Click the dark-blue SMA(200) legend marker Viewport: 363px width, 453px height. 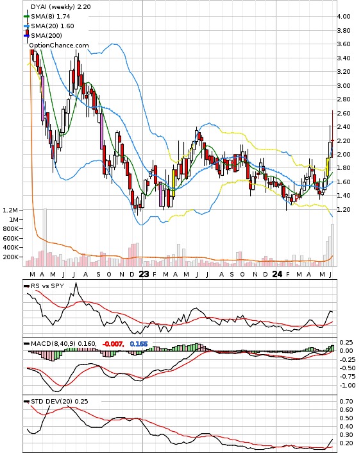click(26, 35)
